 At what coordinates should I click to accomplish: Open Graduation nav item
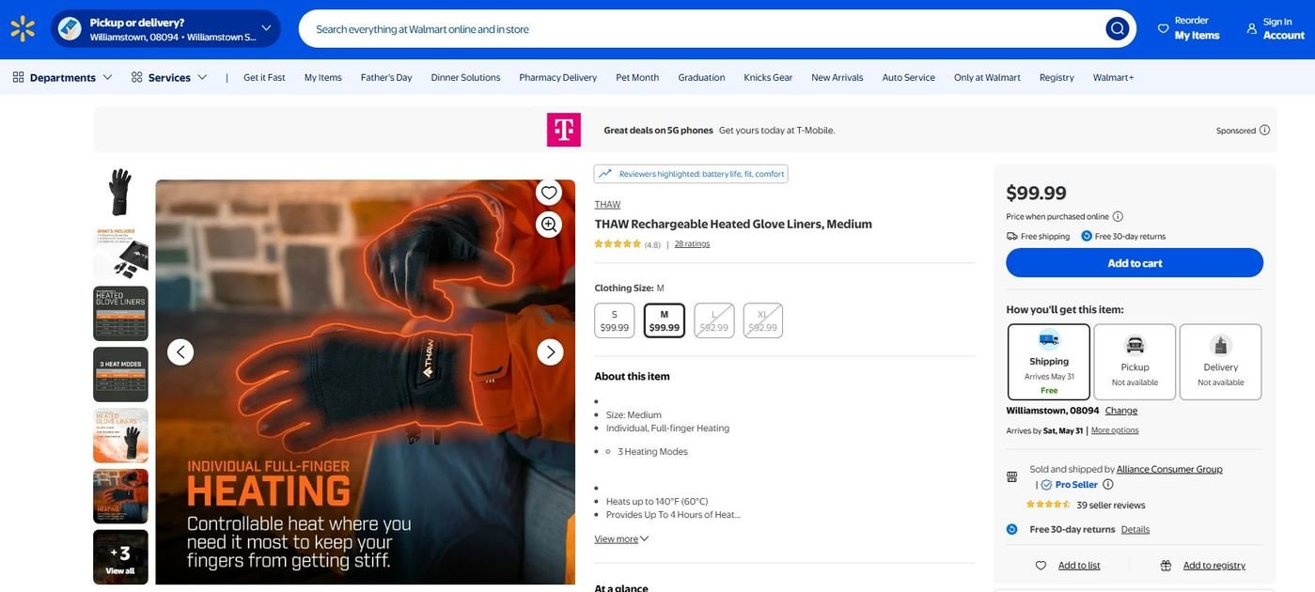point(701,77)
